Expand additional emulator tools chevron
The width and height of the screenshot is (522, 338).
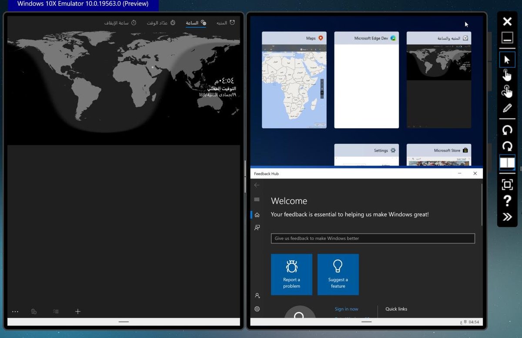(x=507, y=217)
